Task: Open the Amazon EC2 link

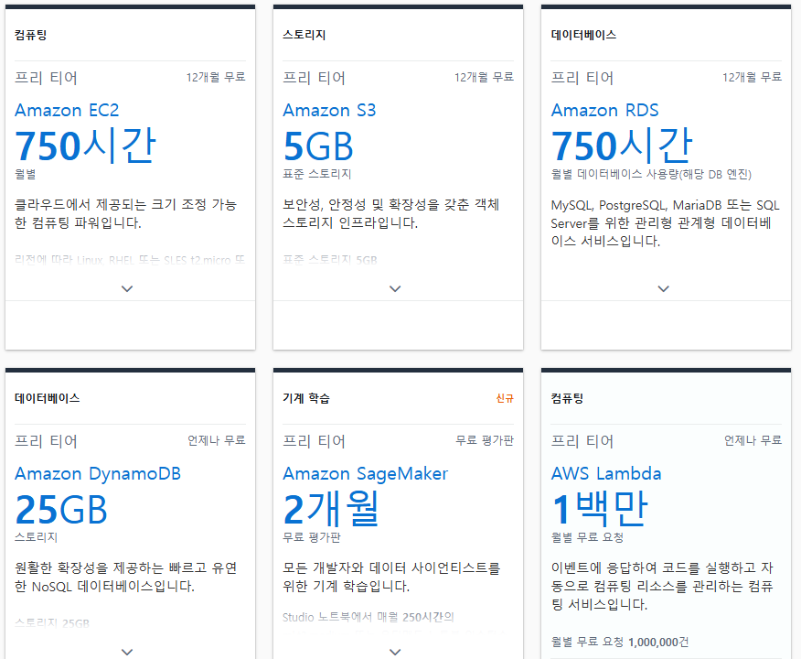Action: 67,110
